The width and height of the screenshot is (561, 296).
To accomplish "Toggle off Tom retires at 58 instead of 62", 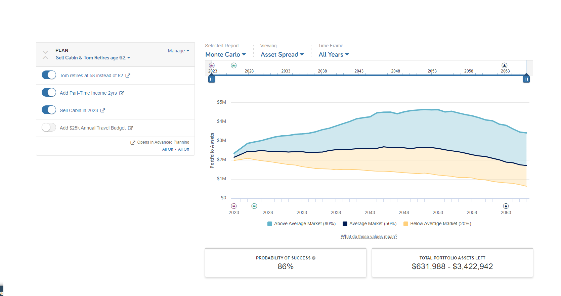I will 49,75.
